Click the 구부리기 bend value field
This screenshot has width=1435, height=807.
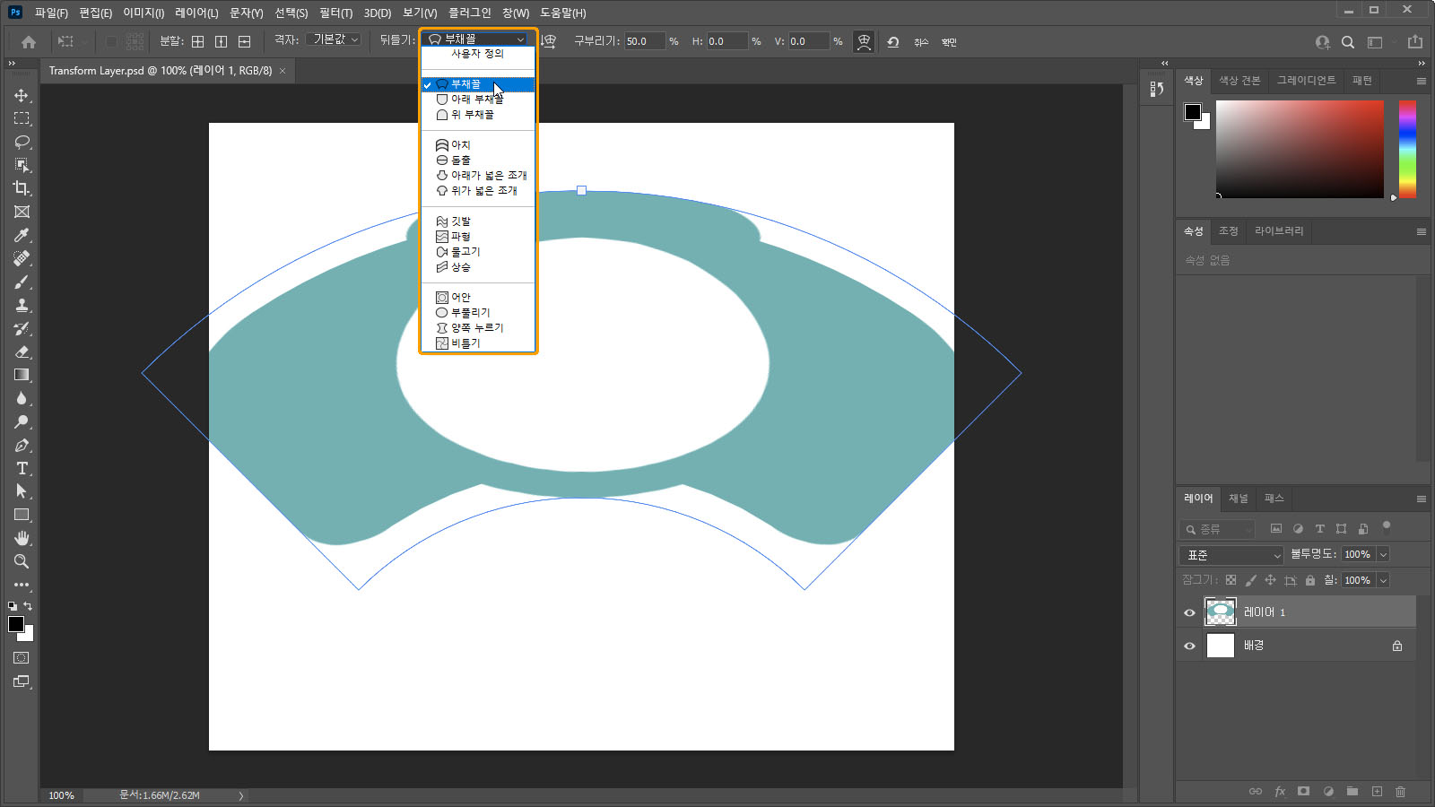[x=645, y=41]
